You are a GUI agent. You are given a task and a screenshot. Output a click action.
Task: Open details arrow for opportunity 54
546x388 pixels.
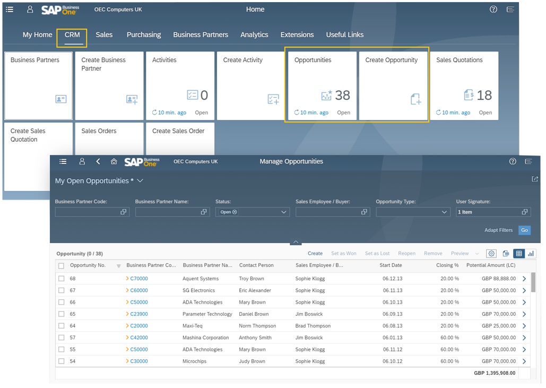pyautogui.click(x=524, y=361)
